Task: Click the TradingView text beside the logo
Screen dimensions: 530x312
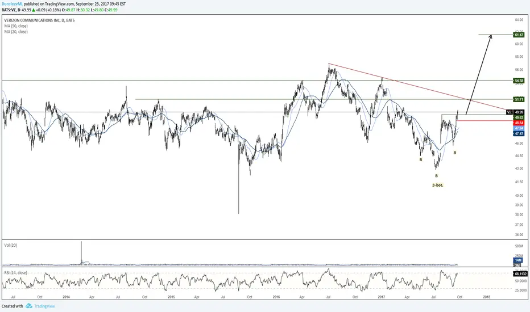Action: click(44, 306)
